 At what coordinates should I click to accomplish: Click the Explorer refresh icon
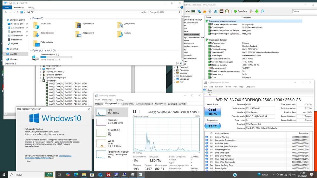(145, 12)
